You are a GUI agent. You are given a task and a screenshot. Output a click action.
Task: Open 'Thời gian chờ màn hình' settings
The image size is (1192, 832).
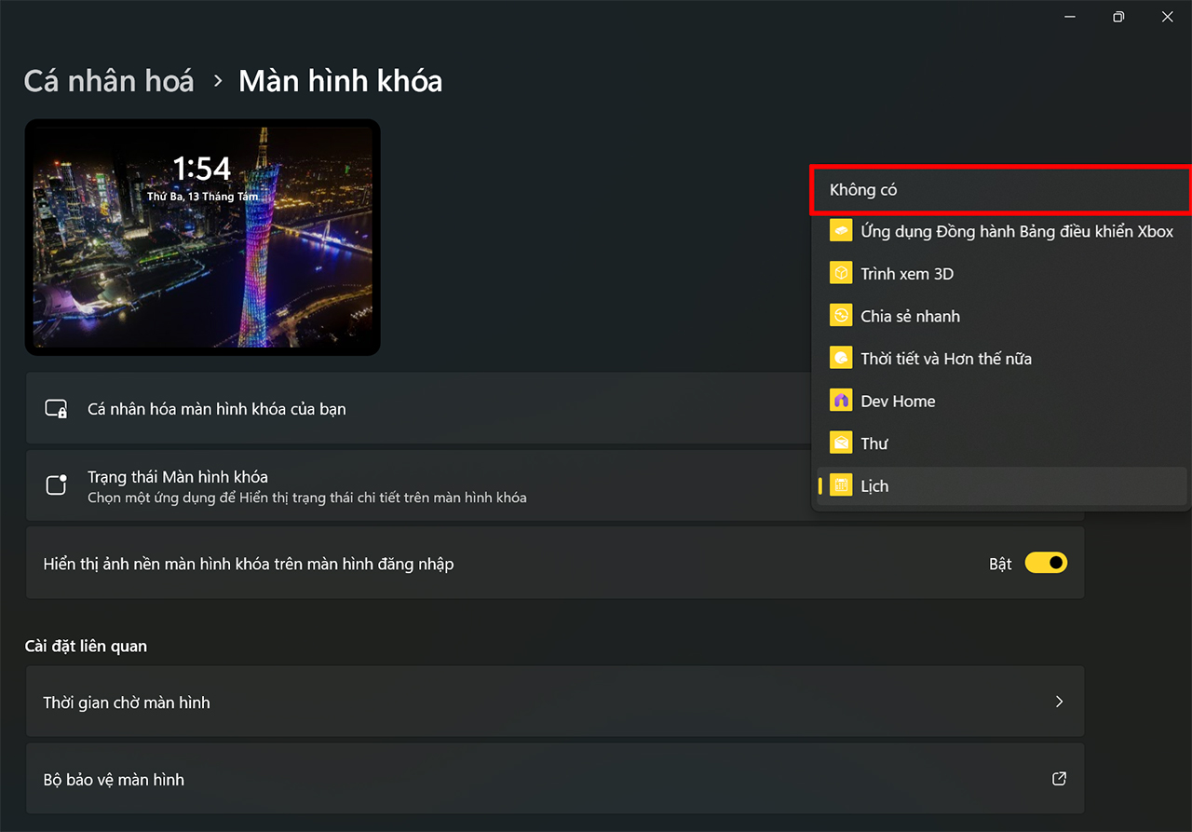point(555,702)
